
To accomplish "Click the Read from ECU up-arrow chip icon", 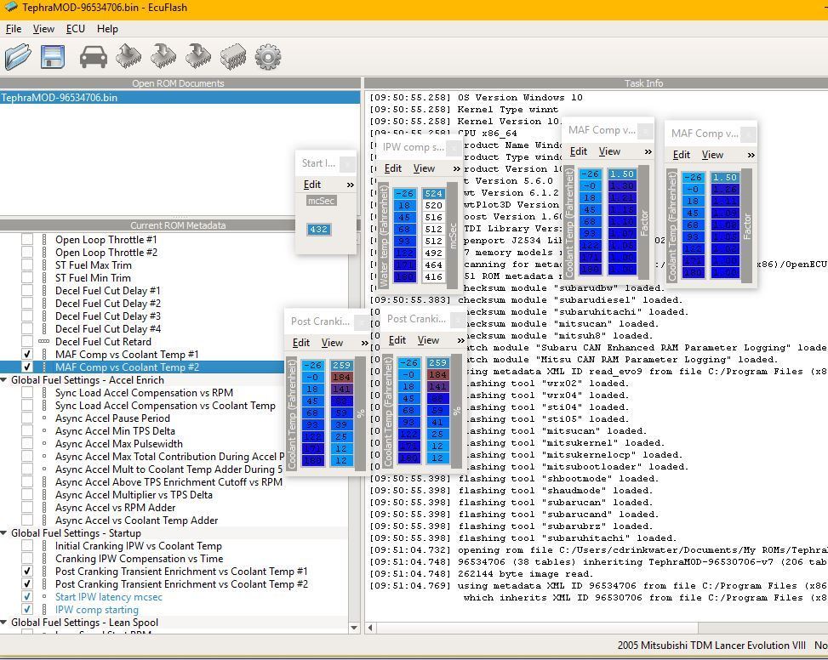I will click(x=128, y=57).
